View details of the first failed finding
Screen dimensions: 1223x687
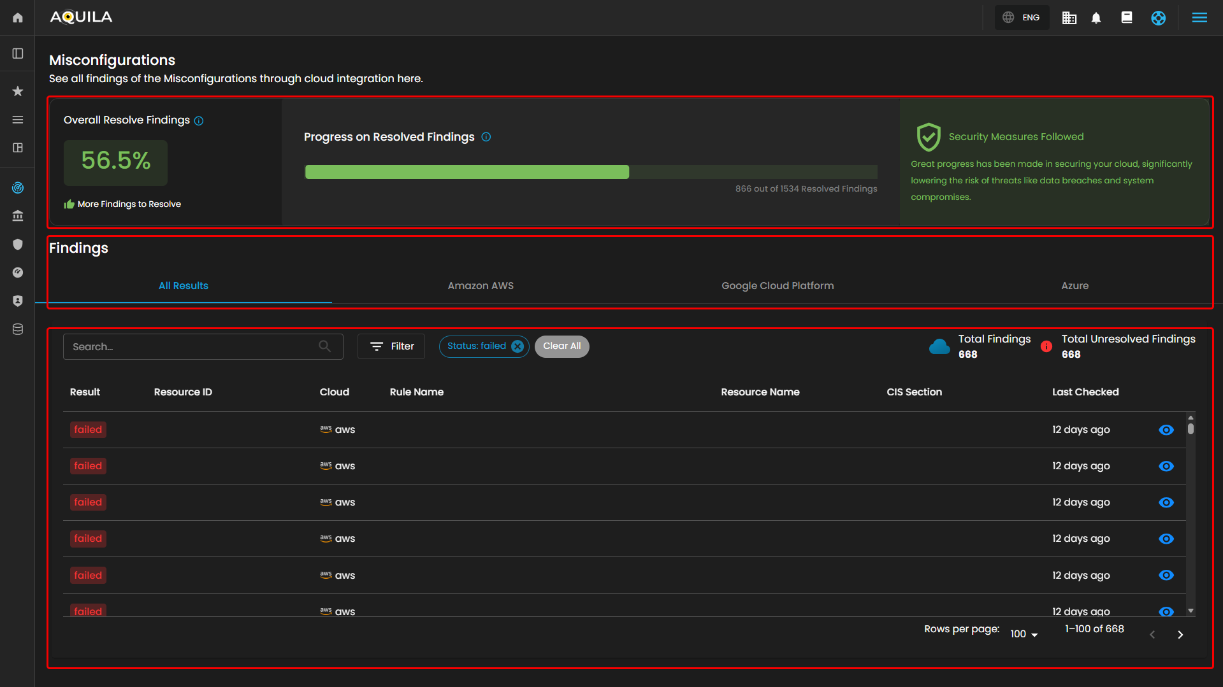point(1166,430)
